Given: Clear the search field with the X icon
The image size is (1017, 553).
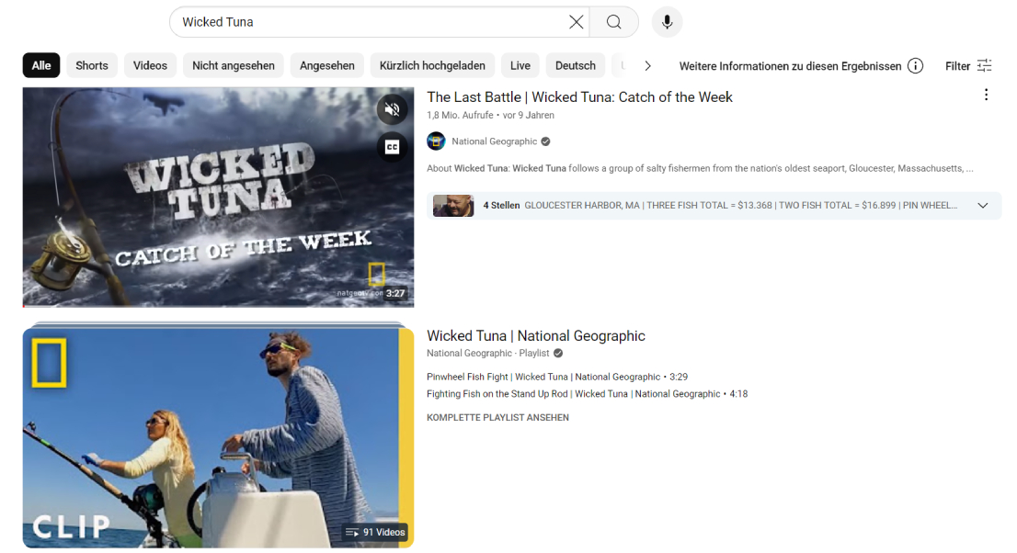Looking at the screenshot, I should (576, 22).
